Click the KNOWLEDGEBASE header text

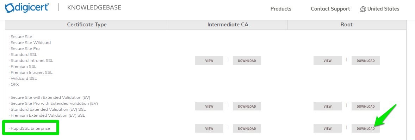94,7
